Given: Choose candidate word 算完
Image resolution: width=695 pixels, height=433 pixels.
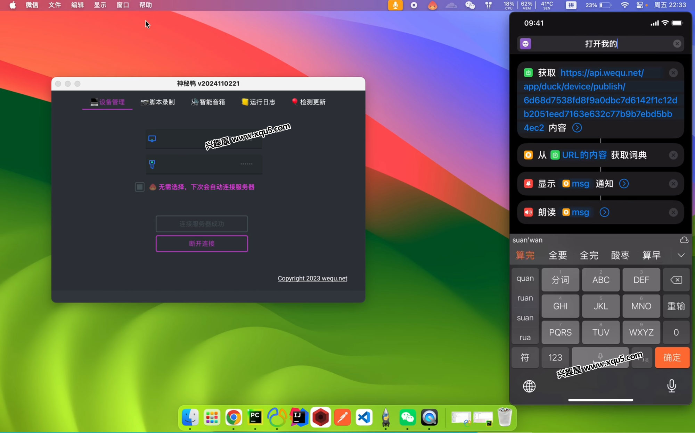Looking at the screenshot, I should [x=525, y=255].
